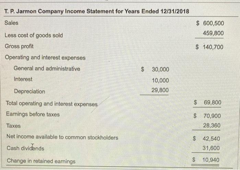Click the $30,000 general administrative value
Image resolution: width=240 pixels, height=170 pixels.
(155, 69)
